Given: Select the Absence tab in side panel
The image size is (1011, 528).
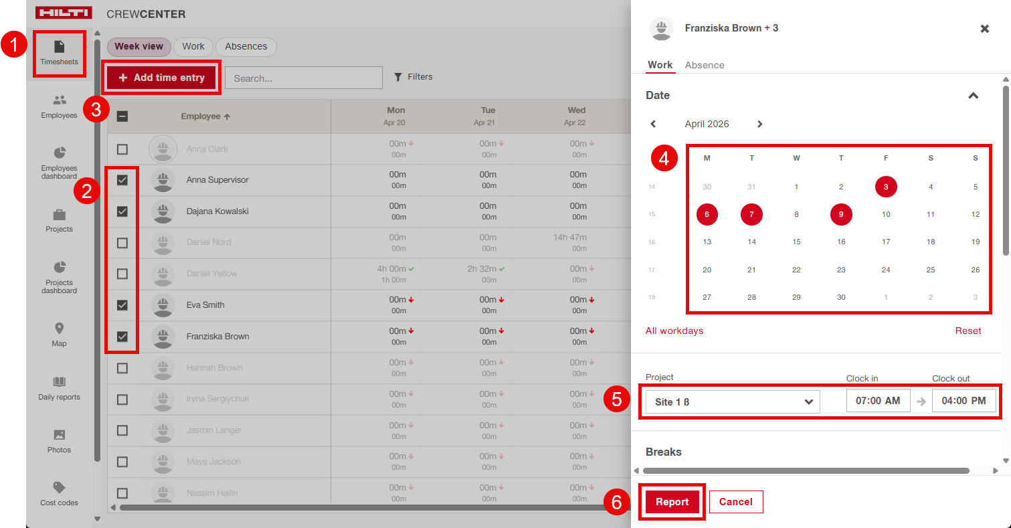Looking at the screenshot, I should click(x=705, y=65).
